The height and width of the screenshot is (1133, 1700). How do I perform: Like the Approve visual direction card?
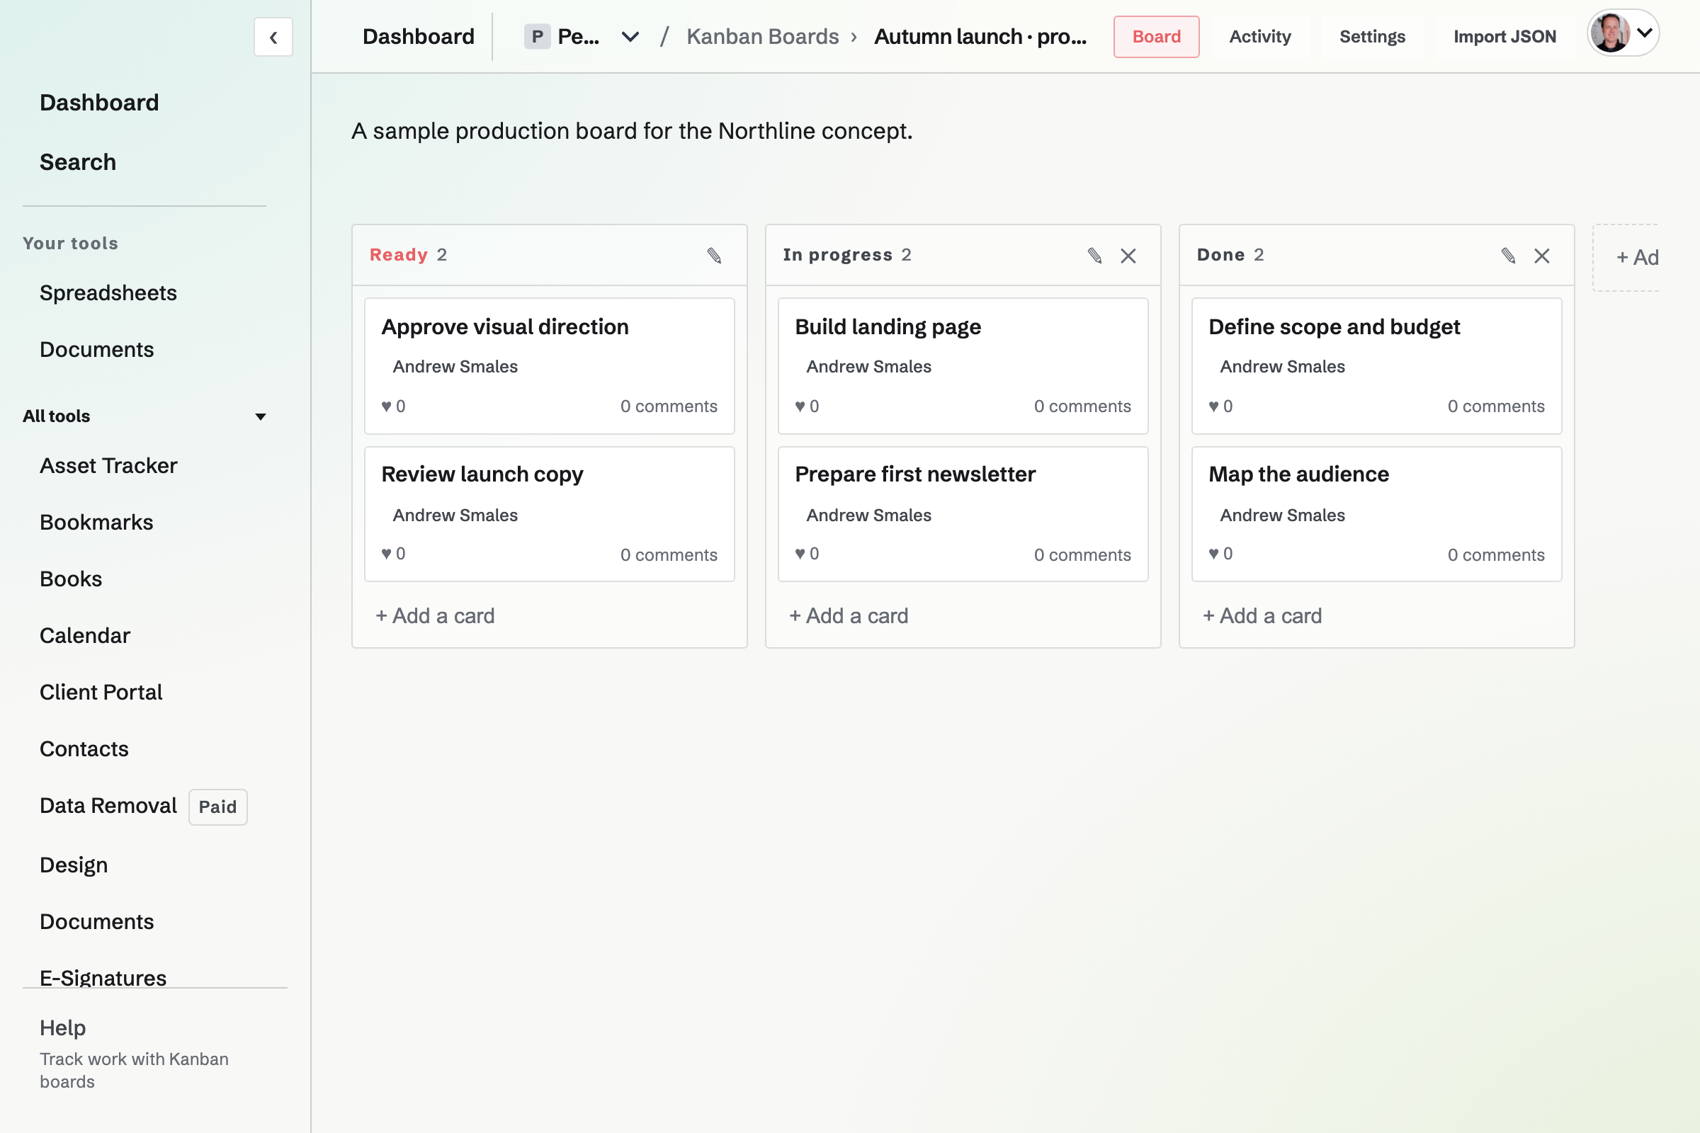(x=393, y=406)
